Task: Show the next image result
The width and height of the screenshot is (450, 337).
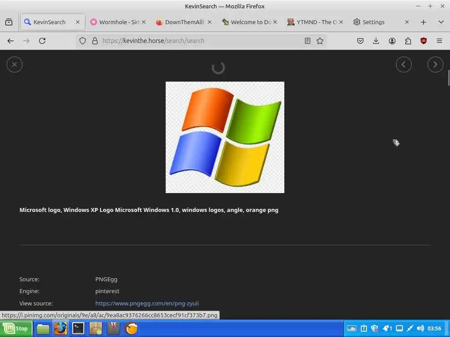Action: pos(435,65)
